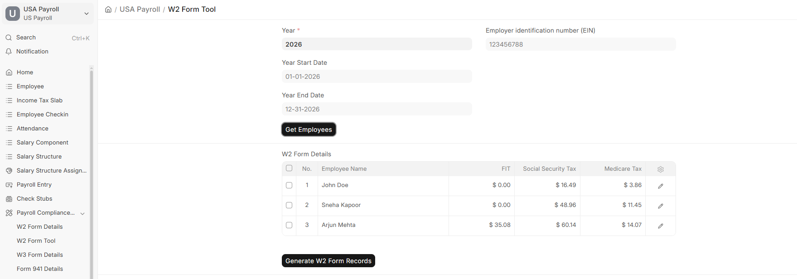Click the Payroll Entry icon
This screenshot has width=797, height=279.
click(x=9, y=185)
